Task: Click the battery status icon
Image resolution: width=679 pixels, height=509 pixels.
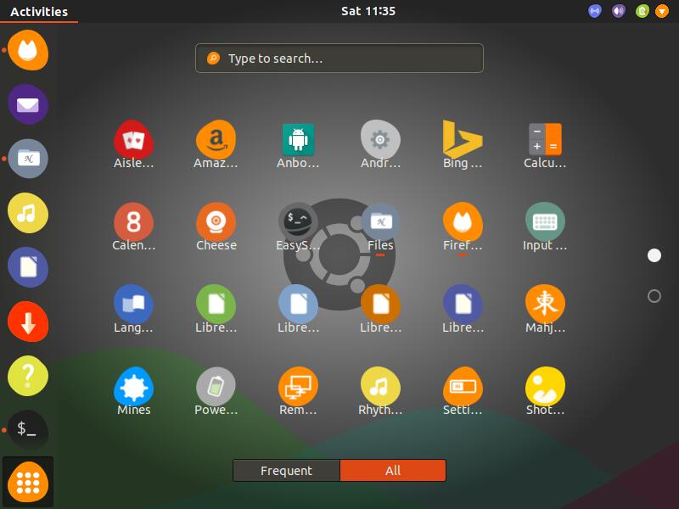Action: coord(643,11)
